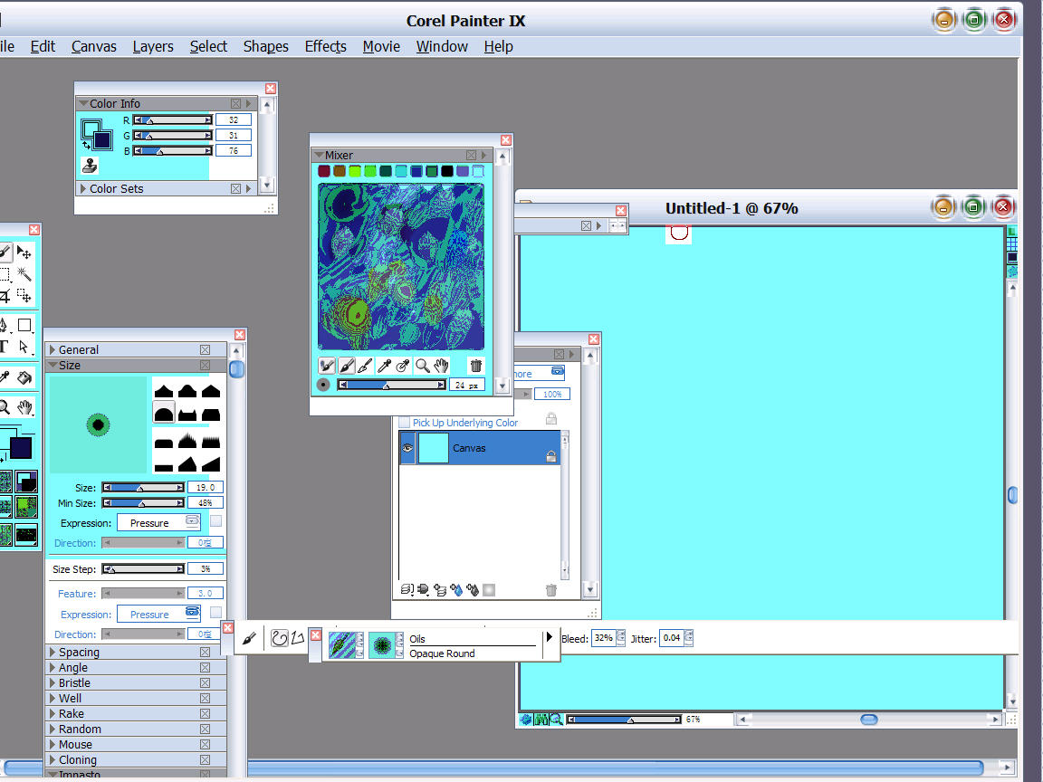Click the Bleed percentage field

(603, 638)
